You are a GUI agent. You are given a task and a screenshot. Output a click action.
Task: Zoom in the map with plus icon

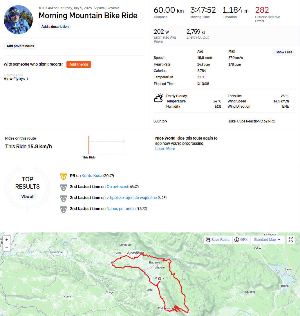[7, 240]
